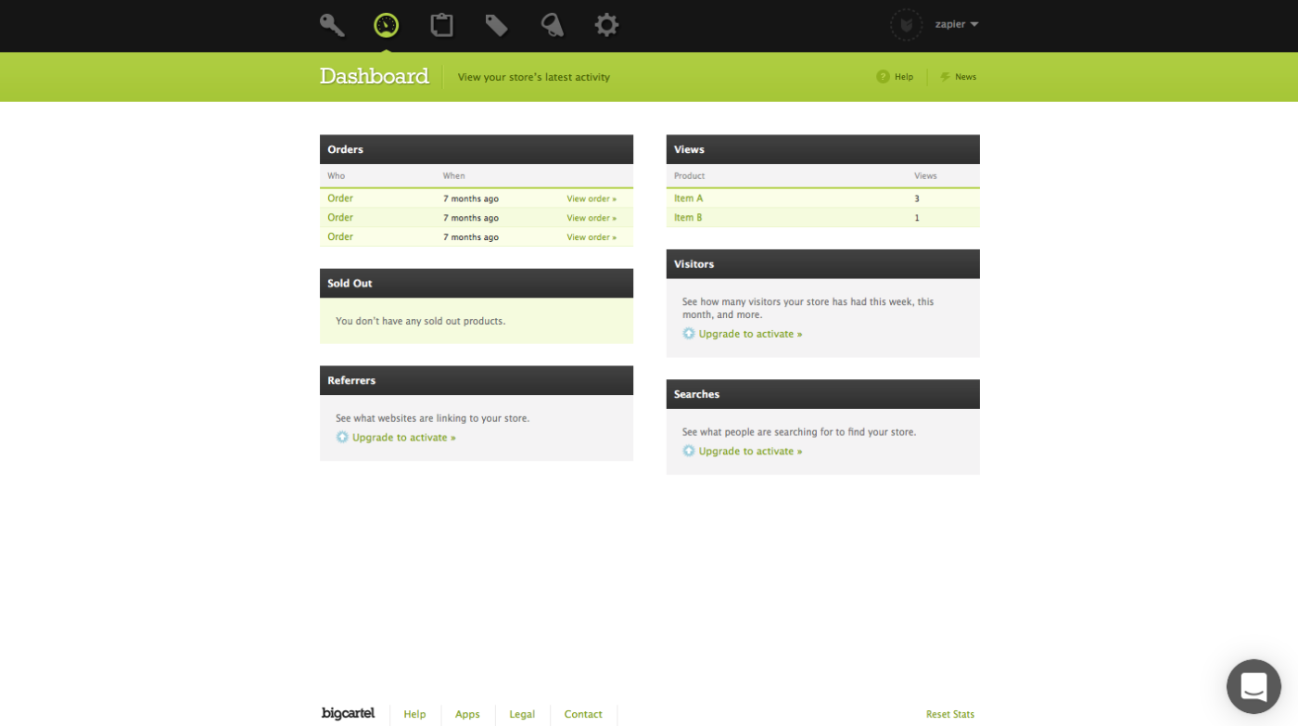Click Upgrade to activate under Referrers
Viewport: 1298px width, 726px height.
click(x=403, y=438)
